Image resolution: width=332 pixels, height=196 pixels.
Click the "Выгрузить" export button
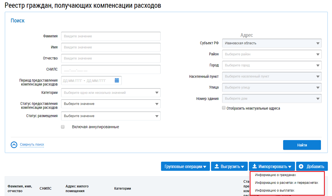click(x=229, y=166)
